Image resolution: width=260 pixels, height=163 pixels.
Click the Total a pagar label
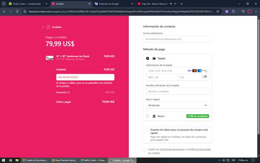coord(63,102)
